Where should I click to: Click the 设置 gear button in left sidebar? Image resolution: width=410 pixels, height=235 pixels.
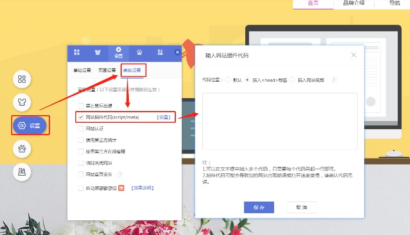30,126
